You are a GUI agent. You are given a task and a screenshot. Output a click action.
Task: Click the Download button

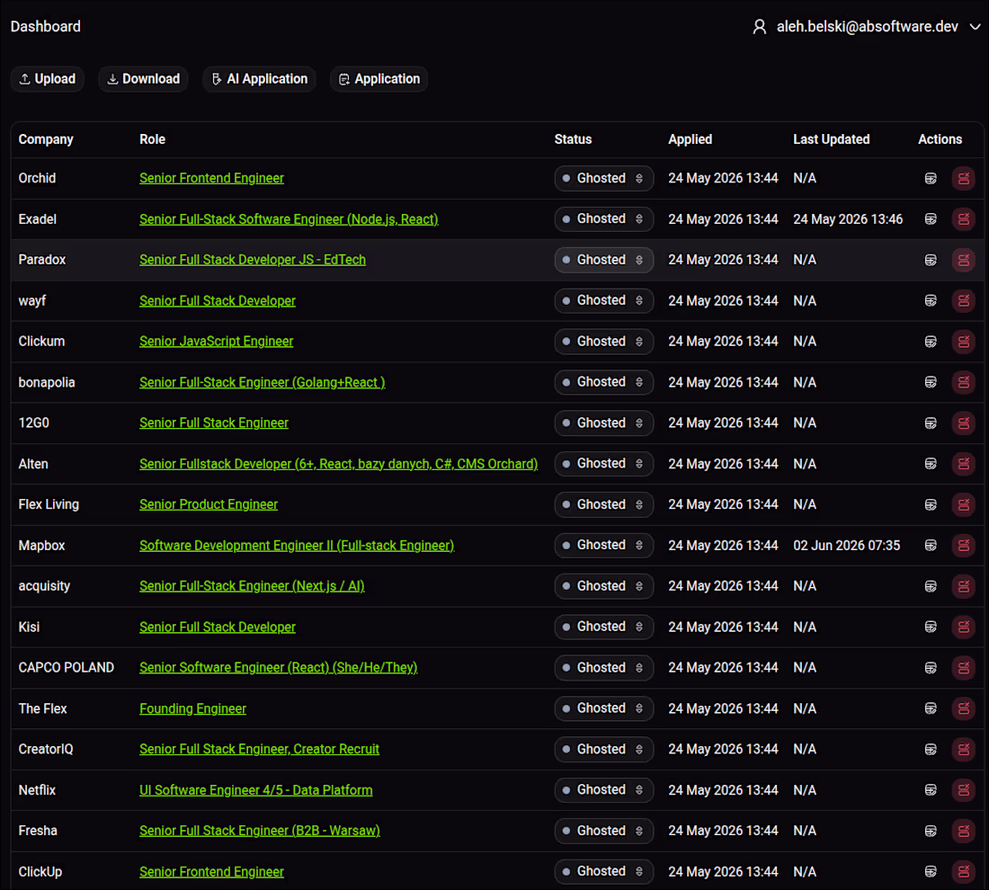(x=143, y=79)
